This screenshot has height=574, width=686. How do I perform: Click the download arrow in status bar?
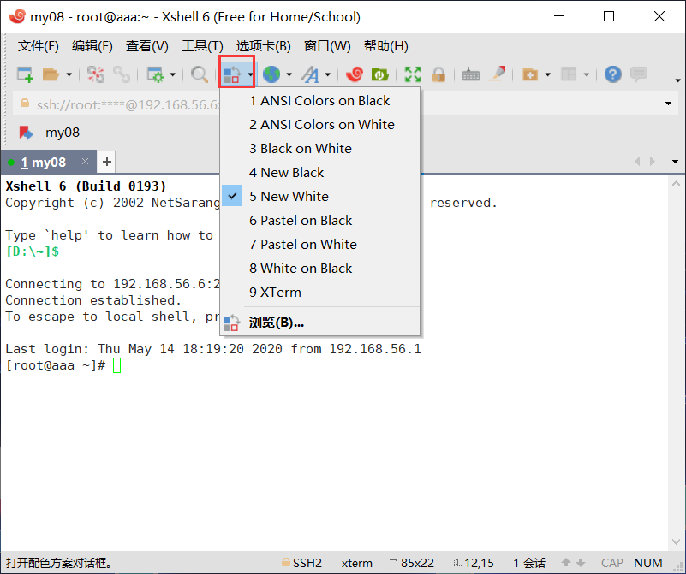(580, 563)
